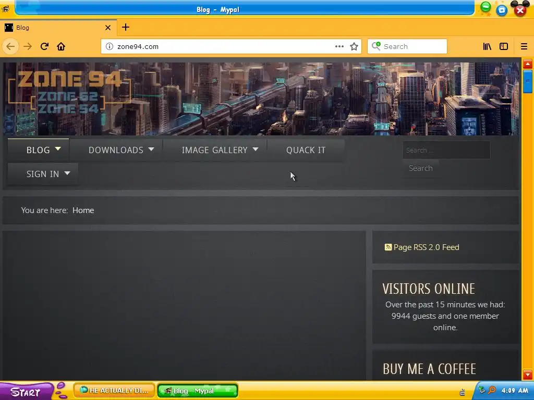This screenshot has width=534, height=400.
Task: Expand the SIGN IN dropdown arrow
Action: (67, 173)
